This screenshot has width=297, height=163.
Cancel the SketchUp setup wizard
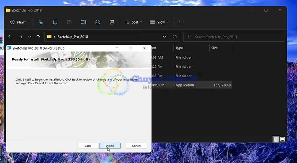click(136, 146)
